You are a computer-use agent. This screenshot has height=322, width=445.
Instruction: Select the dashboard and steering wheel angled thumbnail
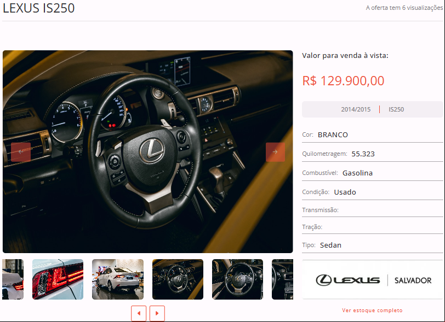178,279
